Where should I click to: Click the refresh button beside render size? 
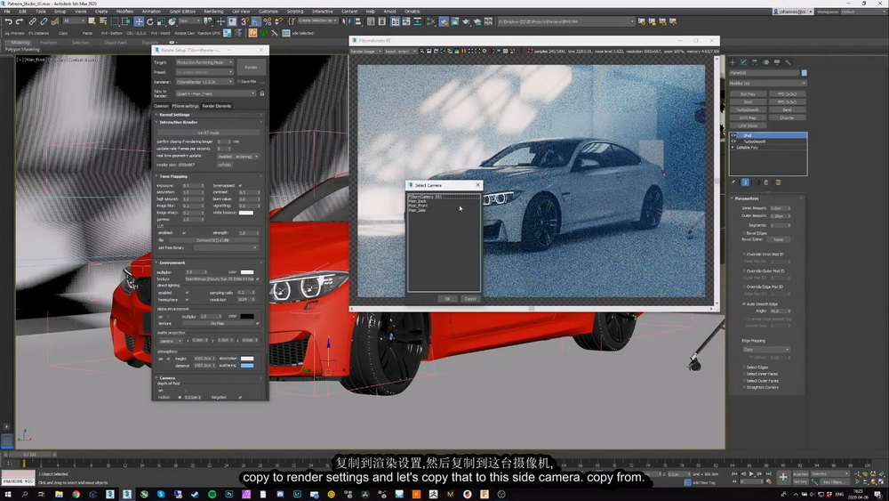point(225,165)
